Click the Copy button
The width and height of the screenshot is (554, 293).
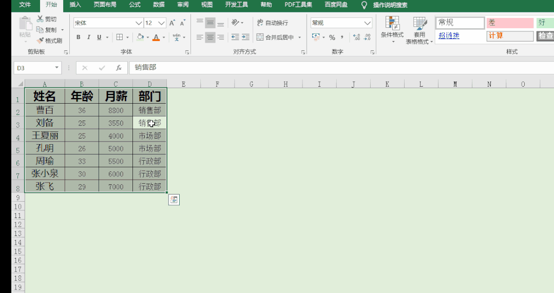[47, 30]
